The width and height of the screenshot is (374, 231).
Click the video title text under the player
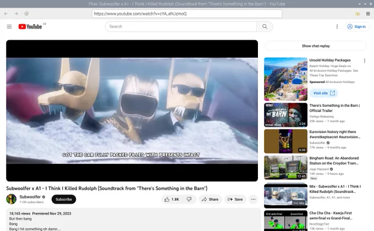point(107,188)
